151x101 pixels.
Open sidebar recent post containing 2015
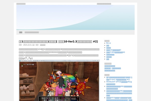[119, 99]
